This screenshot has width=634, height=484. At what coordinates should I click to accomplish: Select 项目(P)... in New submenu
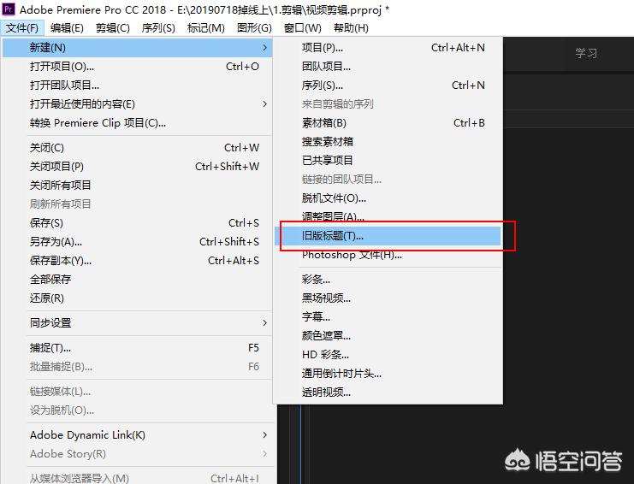pyautogui.click(x=388, y=48)
